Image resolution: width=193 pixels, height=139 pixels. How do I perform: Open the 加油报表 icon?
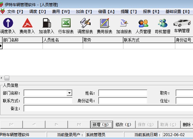pyautogui.click(x=124, y=23)
